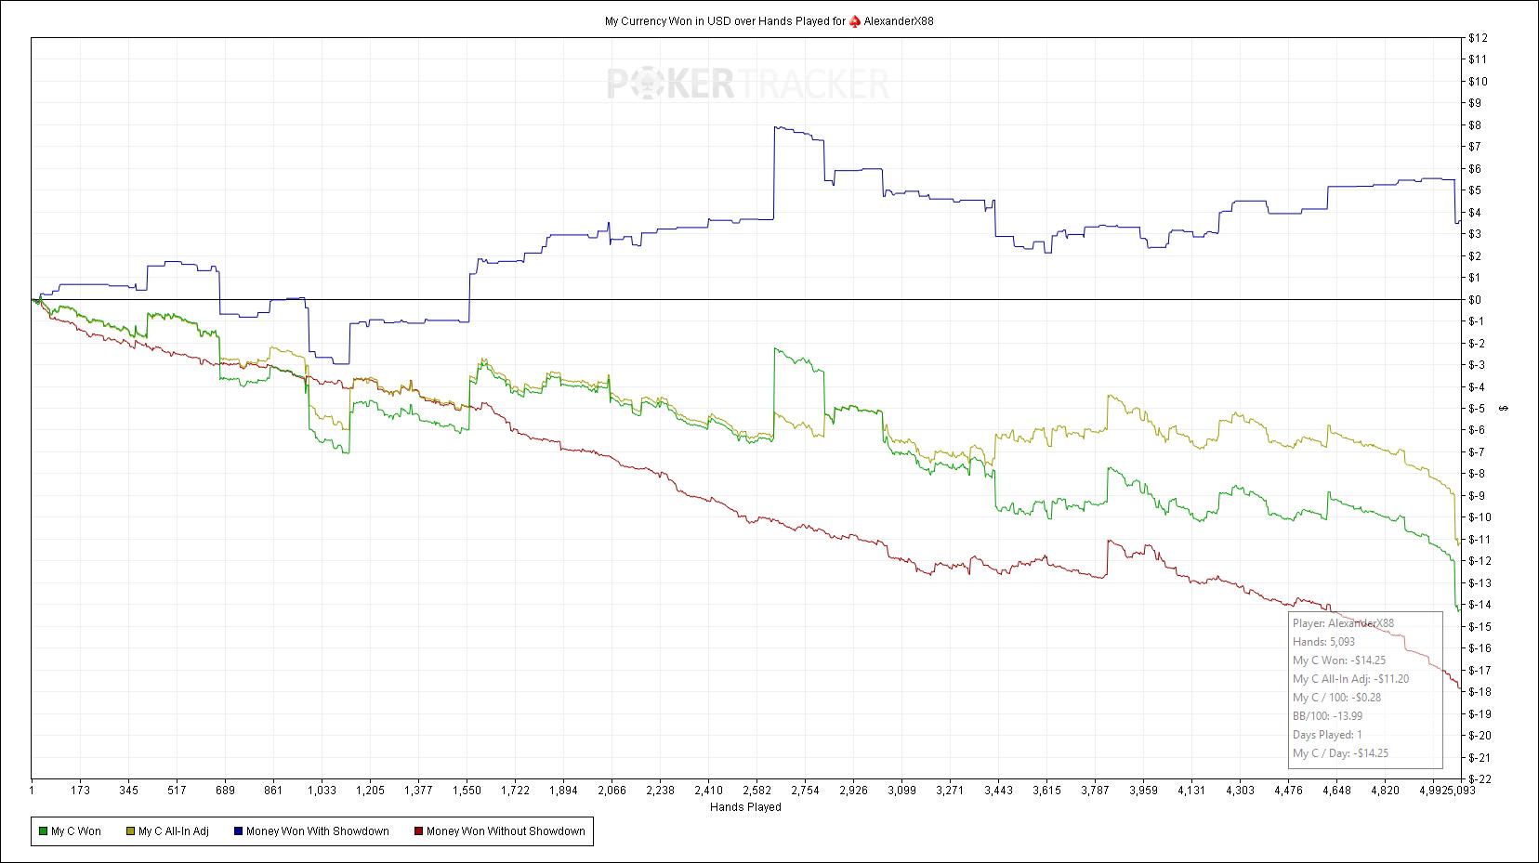Click the green My C Won legend swatch
Screen dimensions: 1539x863
click(43, 831)
